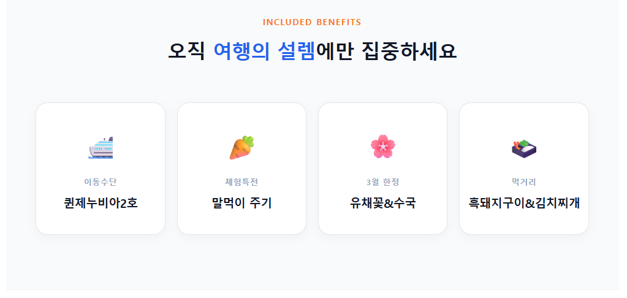The height and width of the screenshot is (298, 627).
Task: Select the 퀸제누비아2호 card title
Action: coord(101,203)
